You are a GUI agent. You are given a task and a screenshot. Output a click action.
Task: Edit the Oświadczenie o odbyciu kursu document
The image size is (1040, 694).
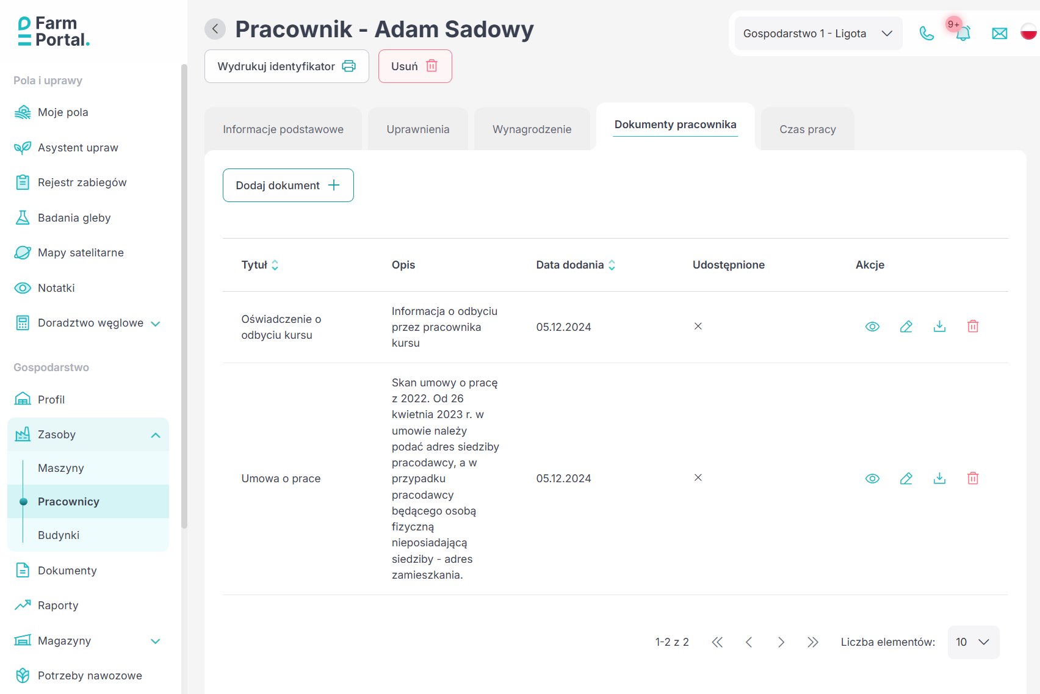pos(906,327)
